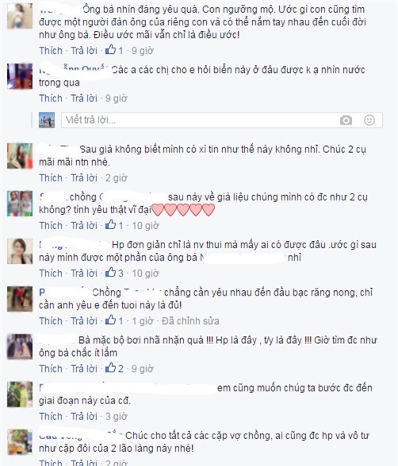
Task: Click thumbs-up icon on 'đầu bạc răng nong' comment
Action: 110,320
